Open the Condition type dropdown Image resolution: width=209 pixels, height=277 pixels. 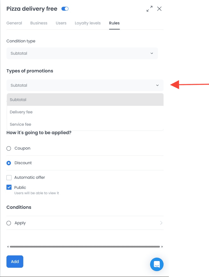pos(82,53)
